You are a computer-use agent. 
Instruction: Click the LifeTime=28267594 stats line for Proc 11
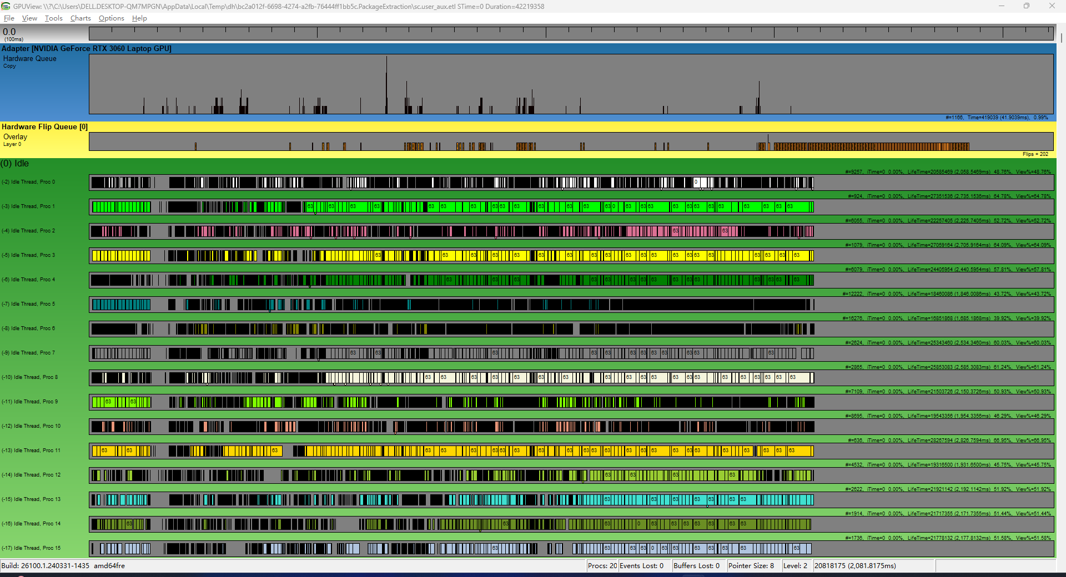coord(949,441)
